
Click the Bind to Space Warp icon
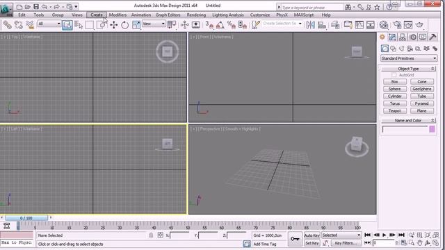click(30, 25)
